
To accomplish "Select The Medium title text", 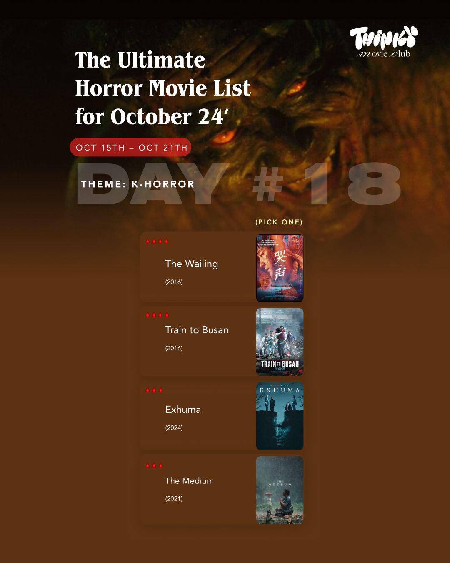I will coord(190,481).
